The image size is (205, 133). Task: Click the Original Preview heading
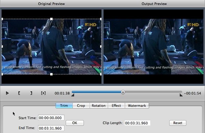click(51, 4)
